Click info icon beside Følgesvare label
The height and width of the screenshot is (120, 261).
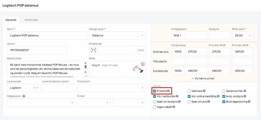tap(24, 96)
